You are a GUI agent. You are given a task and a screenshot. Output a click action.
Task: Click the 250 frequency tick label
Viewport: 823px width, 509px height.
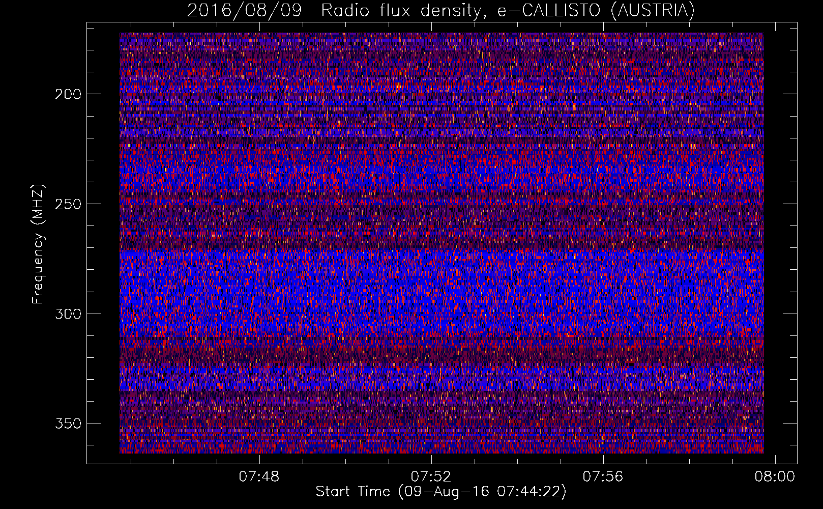coord(68,204)
